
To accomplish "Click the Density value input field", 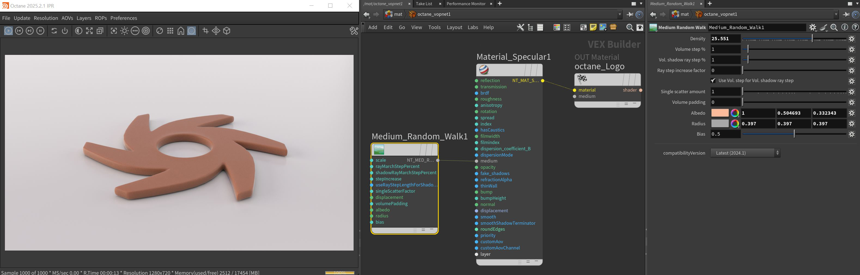I will (x=725, y=39).
